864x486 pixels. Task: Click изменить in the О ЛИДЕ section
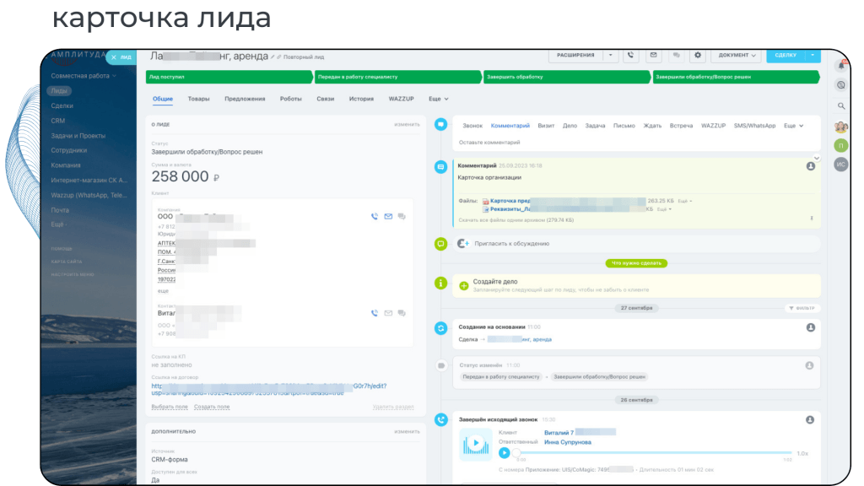tap(407, 125)
